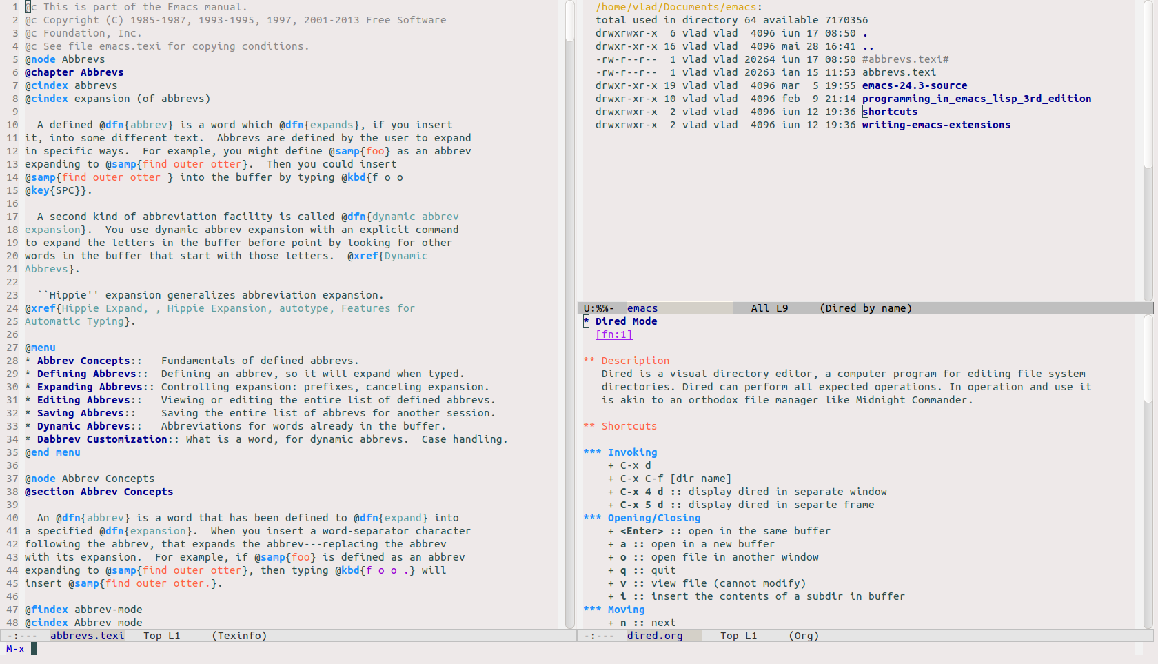Click the M-x minibuffer prompt
Image resolution: width=1158 pixels, height=664 pixels.
[x=15, y=649]
